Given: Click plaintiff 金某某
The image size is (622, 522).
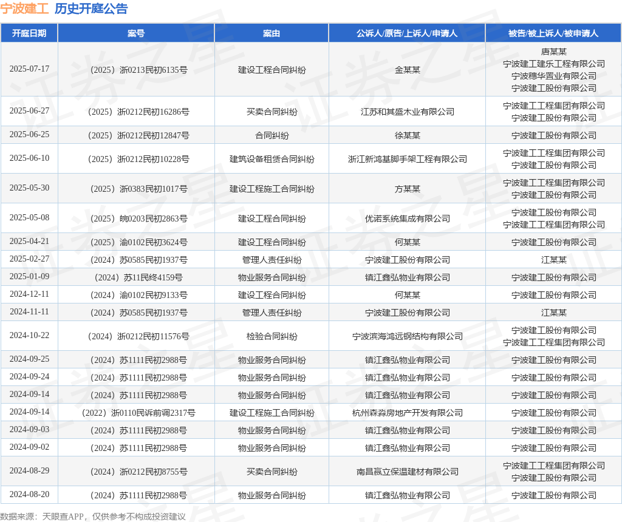Looking at the screenshot, I should [x=408, y=70].
